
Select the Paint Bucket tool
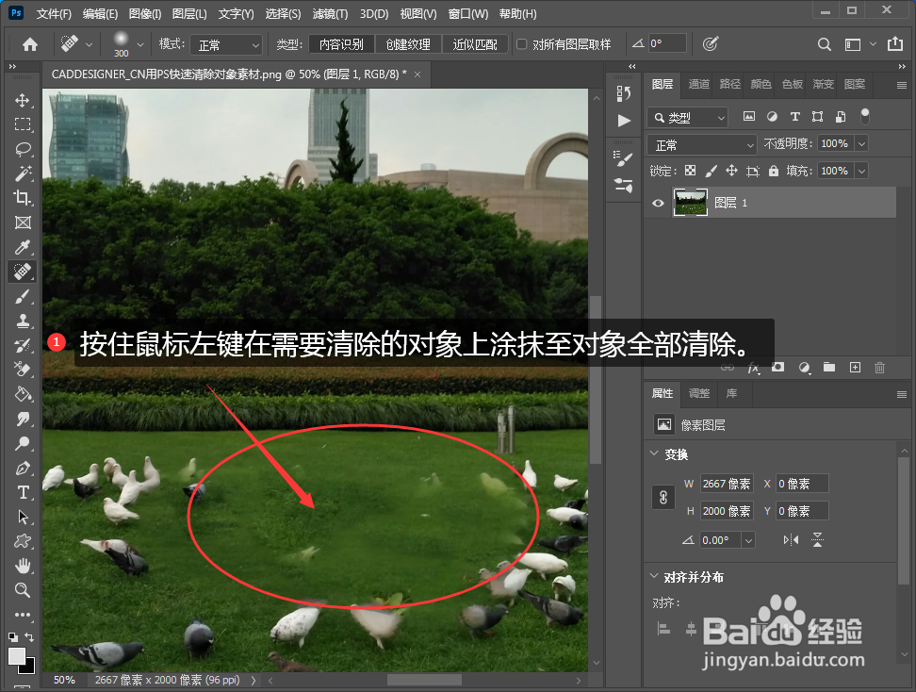pyautogui.click(x=23, y=394)
